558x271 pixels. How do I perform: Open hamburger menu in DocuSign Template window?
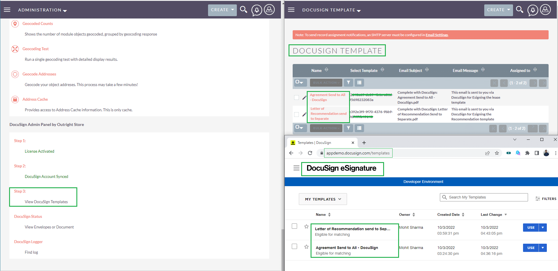pos(291,10)
